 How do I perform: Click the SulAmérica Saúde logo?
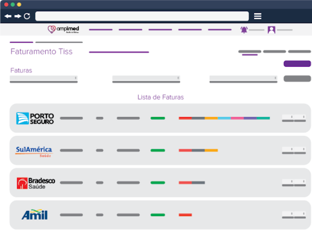point(34,151)
